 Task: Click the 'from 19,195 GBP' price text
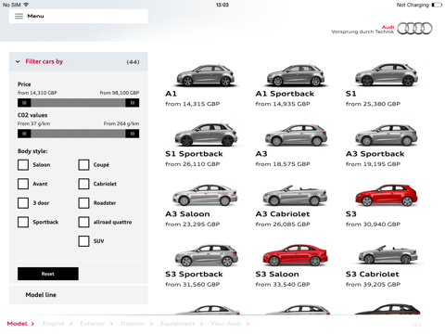(x=373, y=164)
